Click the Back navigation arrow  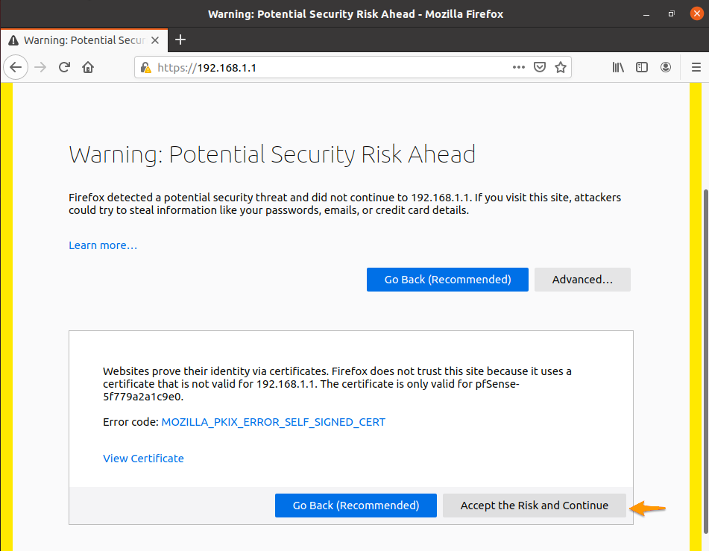coord(16,67)
